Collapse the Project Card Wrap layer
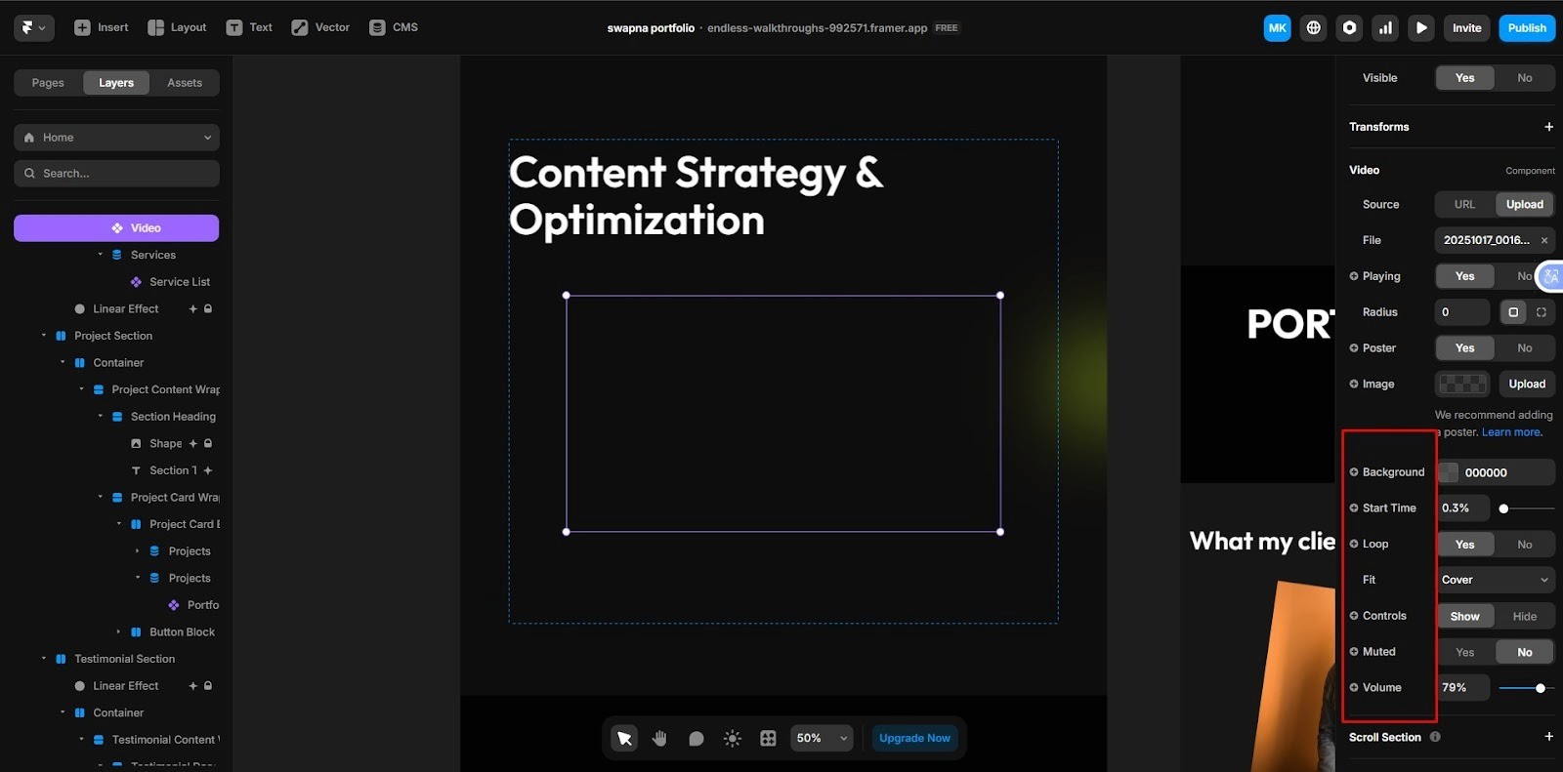Screen dimensions: 1563x772 [x=100, y=497]
